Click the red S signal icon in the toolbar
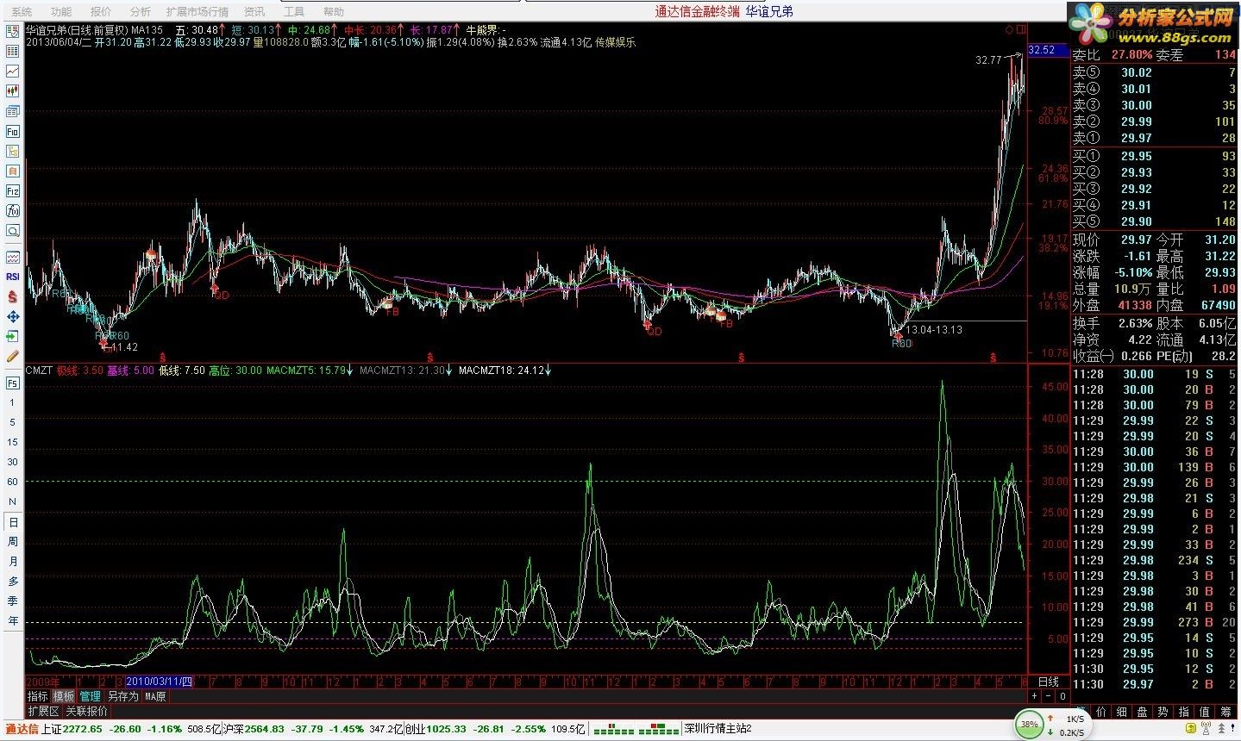Image resolution: width=1241 pixels, height=741 pixels. pyautogui.click(x=13, y=296)
